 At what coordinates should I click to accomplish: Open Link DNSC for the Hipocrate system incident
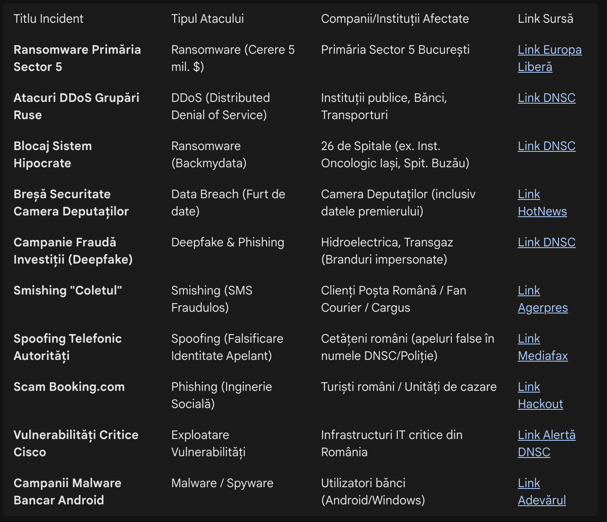[x=546, y=146]
